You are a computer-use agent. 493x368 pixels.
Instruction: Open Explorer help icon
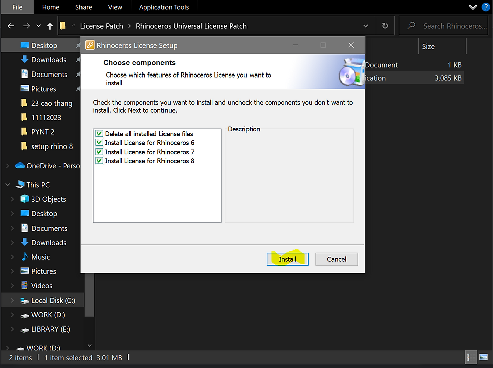coord(486,7)
